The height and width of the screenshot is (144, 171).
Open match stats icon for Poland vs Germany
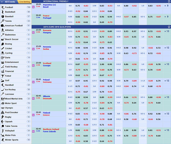(33, 82)
